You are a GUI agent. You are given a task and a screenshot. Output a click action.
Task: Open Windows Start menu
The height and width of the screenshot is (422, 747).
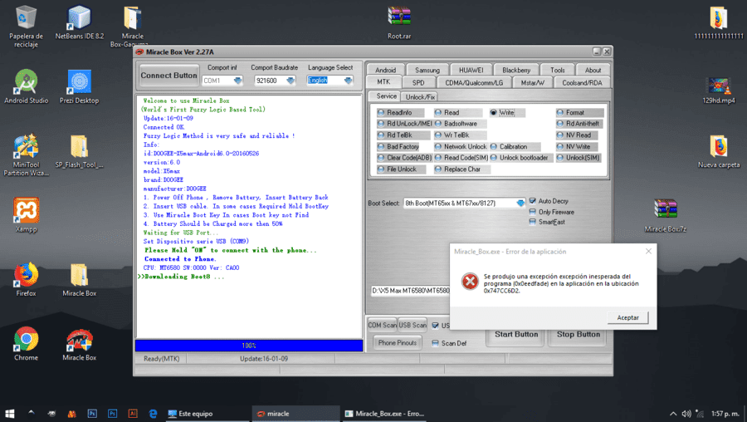coord(9,414)
